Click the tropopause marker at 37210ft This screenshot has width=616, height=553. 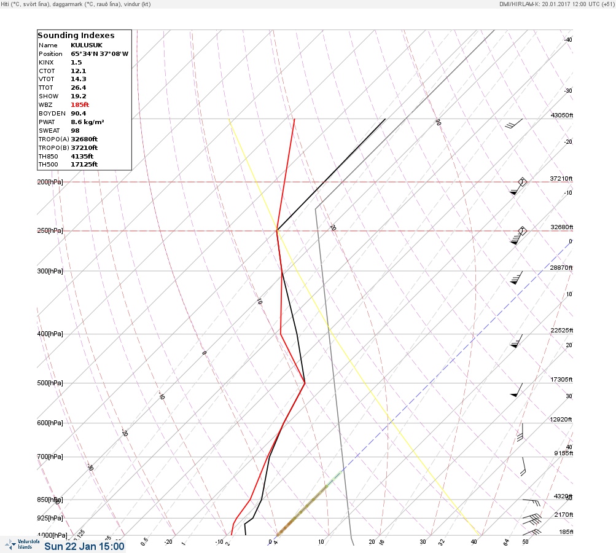[522, 182]
